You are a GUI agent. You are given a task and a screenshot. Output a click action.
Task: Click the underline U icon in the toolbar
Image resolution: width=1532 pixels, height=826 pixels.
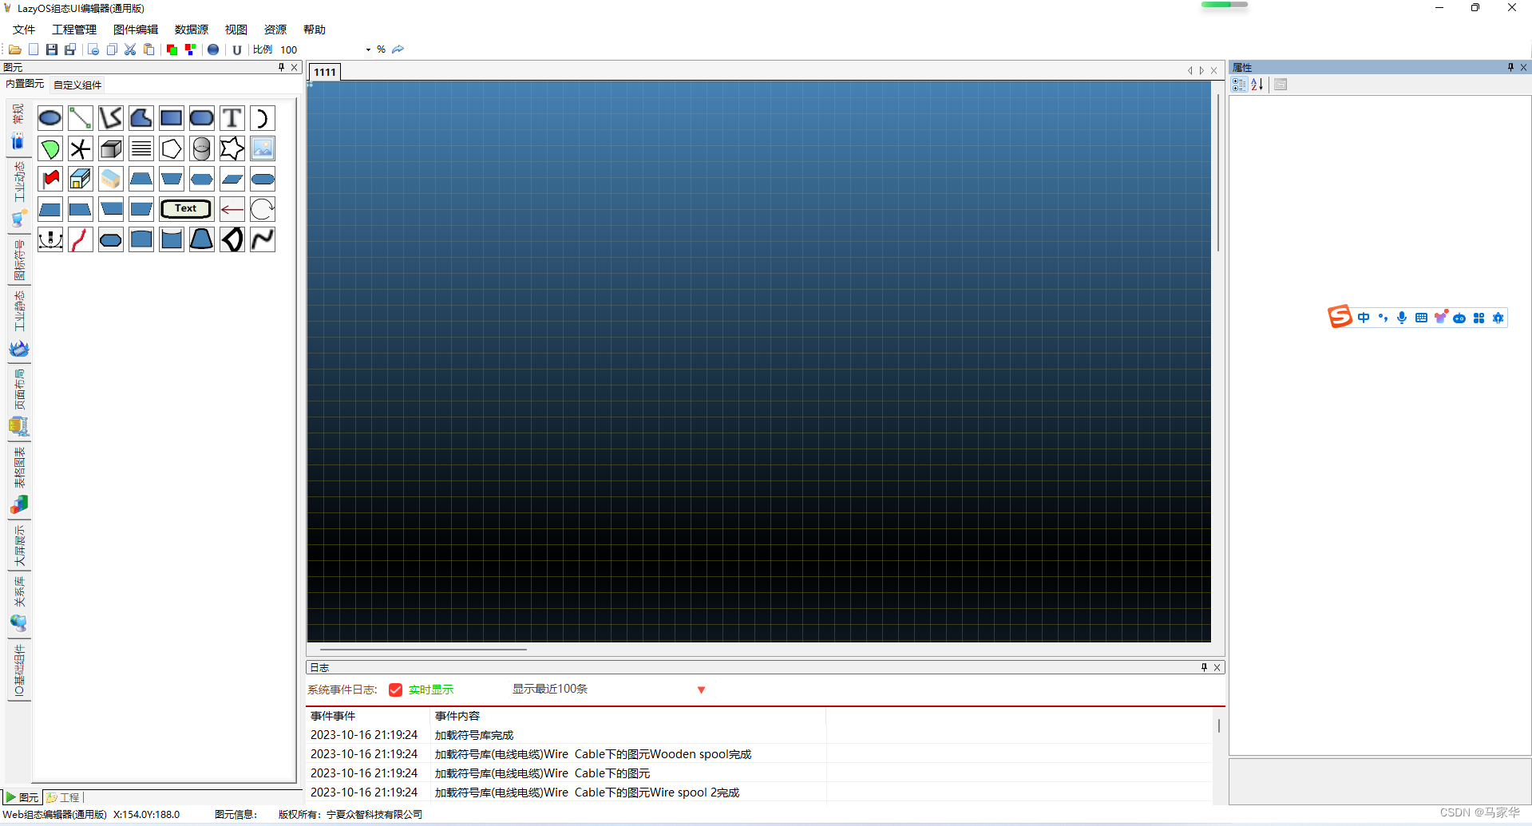point(237,49)
